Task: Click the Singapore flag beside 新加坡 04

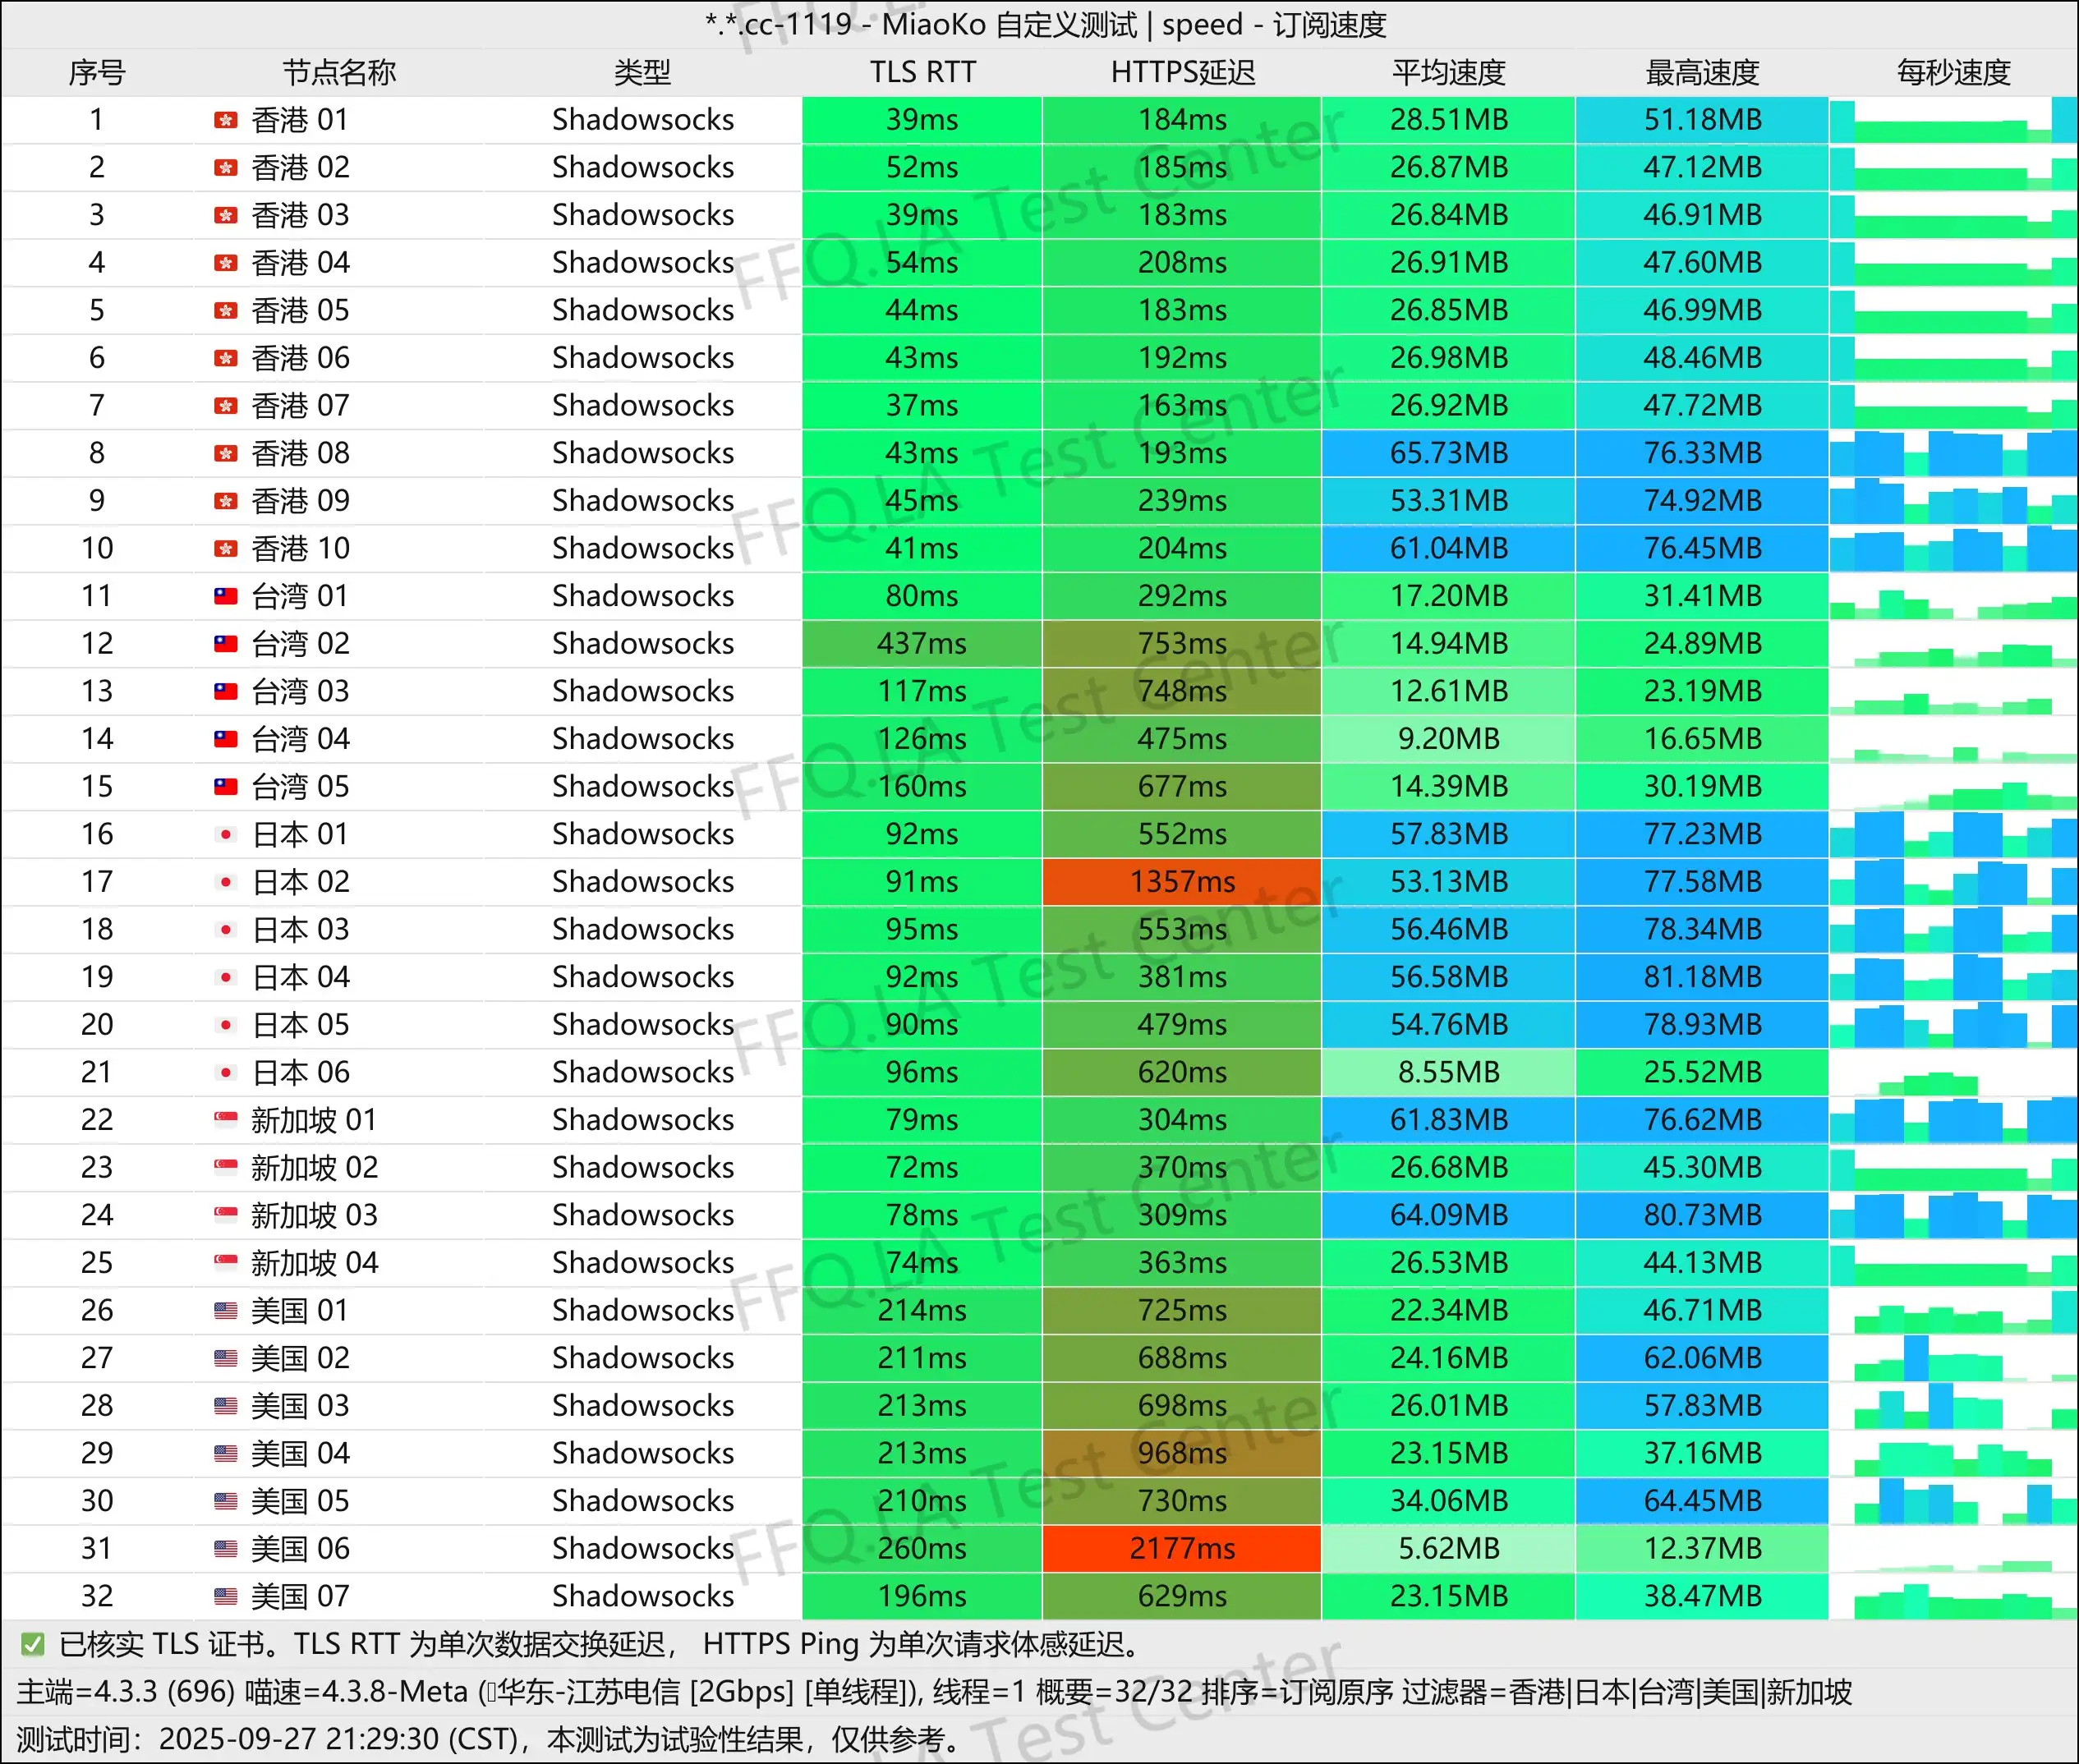Action: click(x=226, y=1263)
